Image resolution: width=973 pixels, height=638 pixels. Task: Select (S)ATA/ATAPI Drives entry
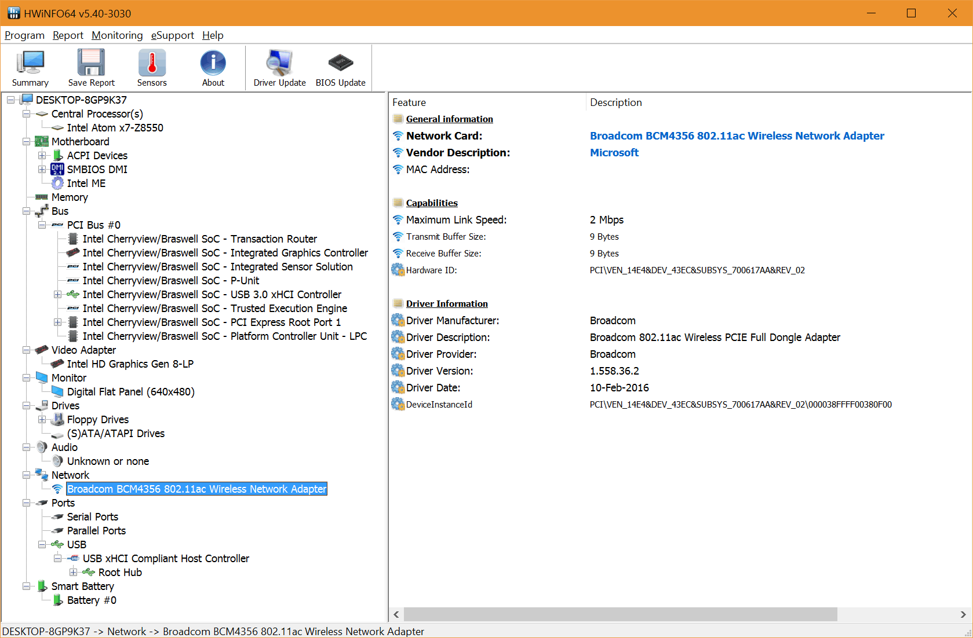pos(115,433)
